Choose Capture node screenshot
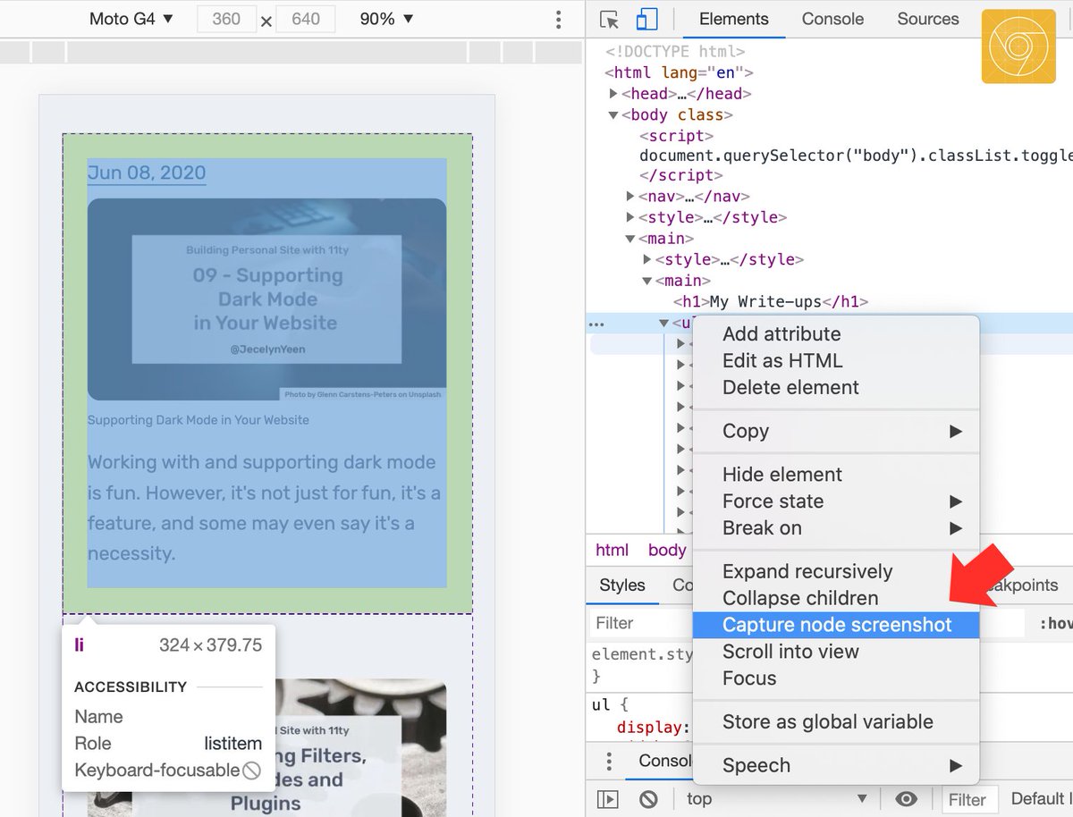1073x817 pixels. click(x=837, y=625)
